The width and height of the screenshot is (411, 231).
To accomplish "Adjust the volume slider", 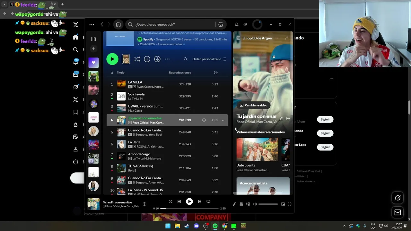I will point(268,204).
